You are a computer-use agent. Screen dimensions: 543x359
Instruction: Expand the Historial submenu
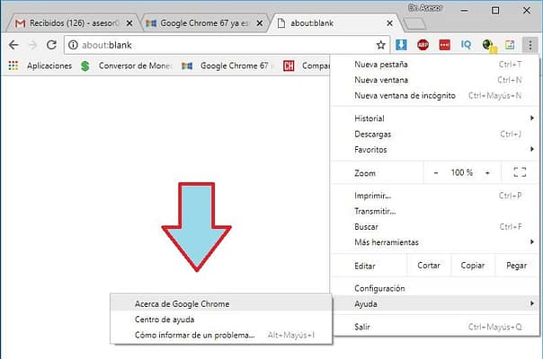[435, 118]
